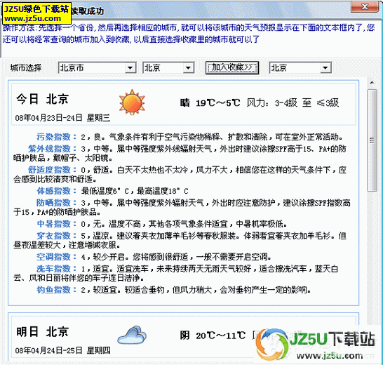The width and height of the screenshot is (383, 365).
Task: Click the 最低温度6°C，最高温度18°C text
Action: point(135,191)
